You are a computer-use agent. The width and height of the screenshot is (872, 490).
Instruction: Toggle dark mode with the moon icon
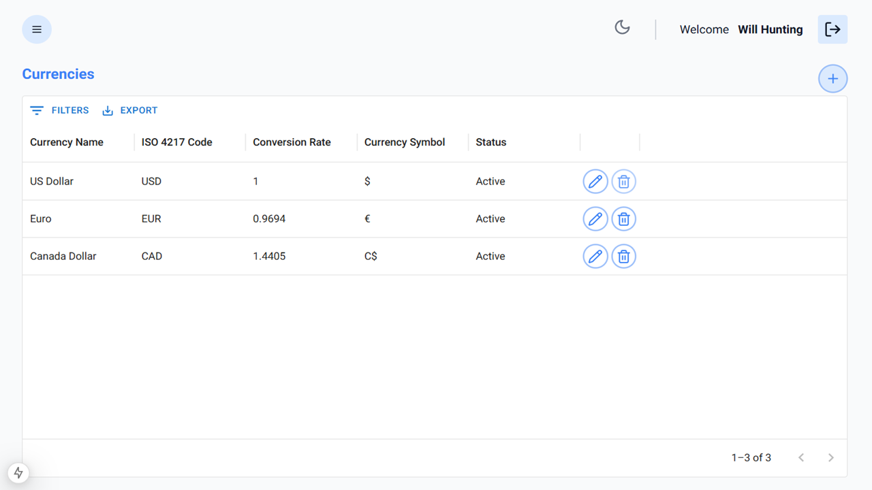pyautogui.click(x=622, y=27)
